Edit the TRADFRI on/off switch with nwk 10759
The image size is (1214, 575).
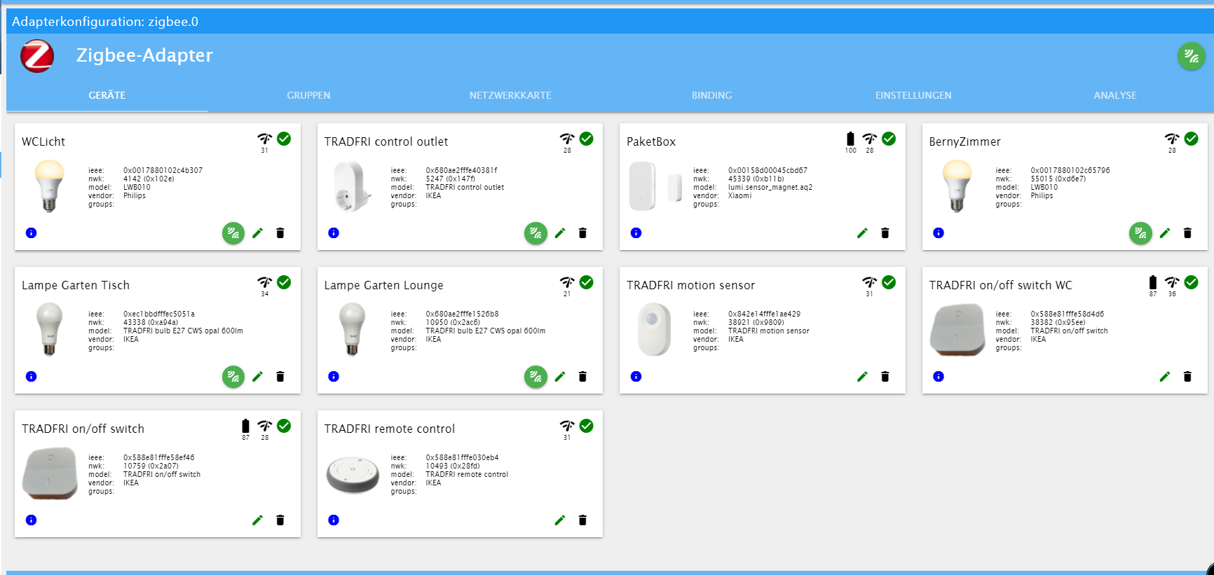pos(257,520)
